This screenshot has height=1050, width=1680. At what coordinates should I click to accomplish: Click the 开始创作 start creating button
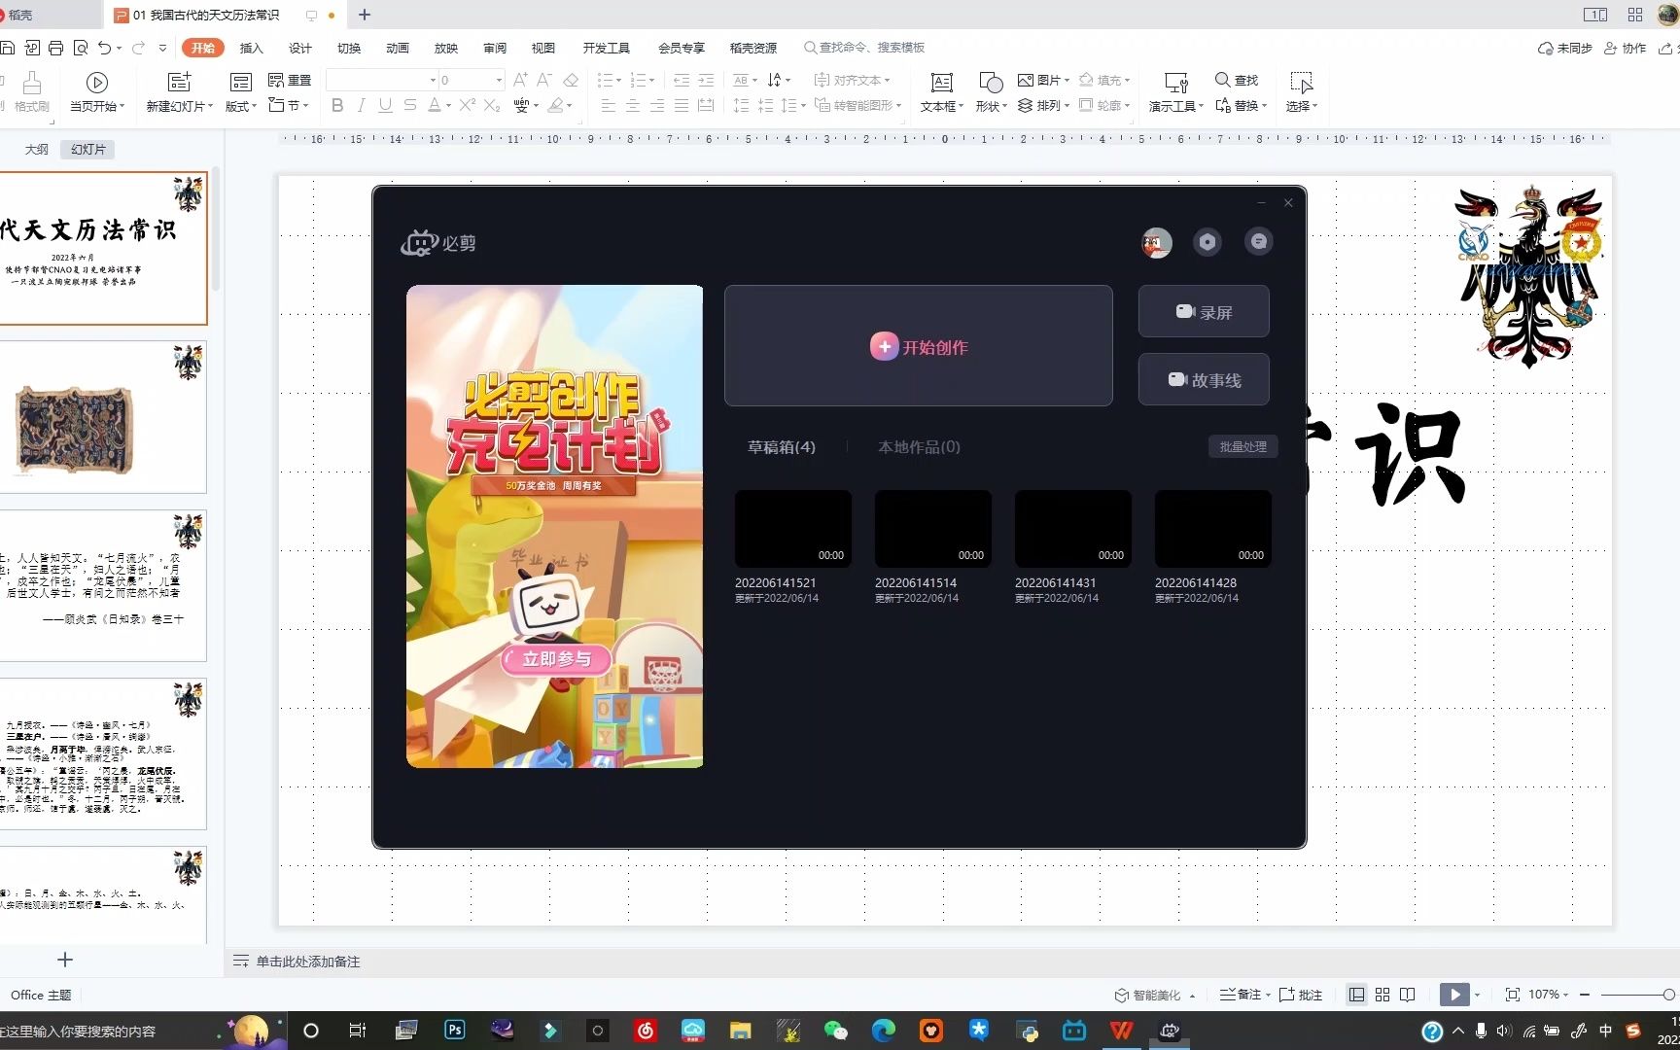pos(919,346)
